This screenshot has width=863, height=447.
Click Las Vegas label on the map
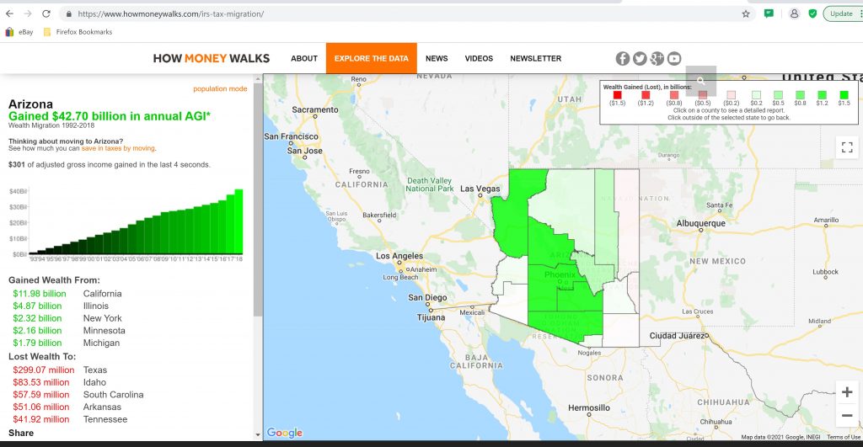(x=480, y=189)
